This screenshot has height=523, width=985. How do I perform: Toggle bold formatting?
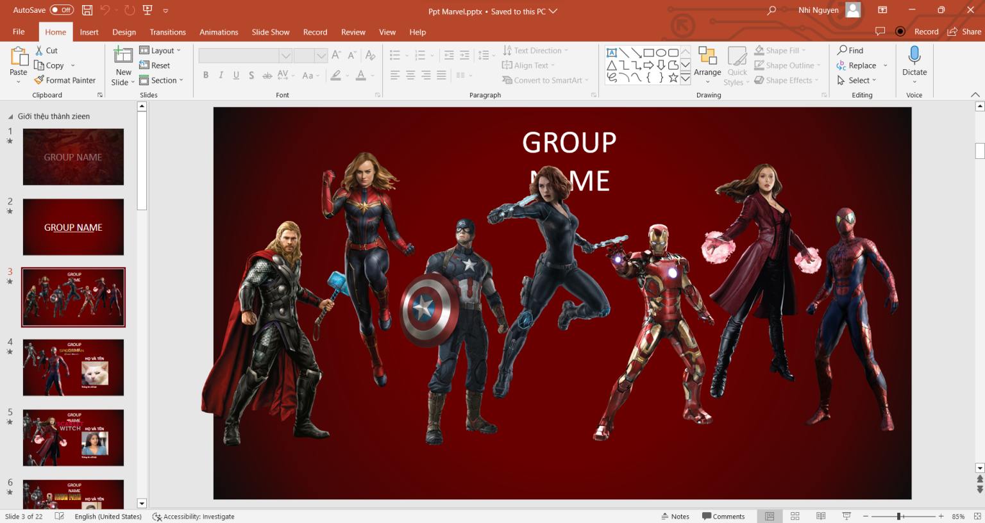tap(205, 75)
